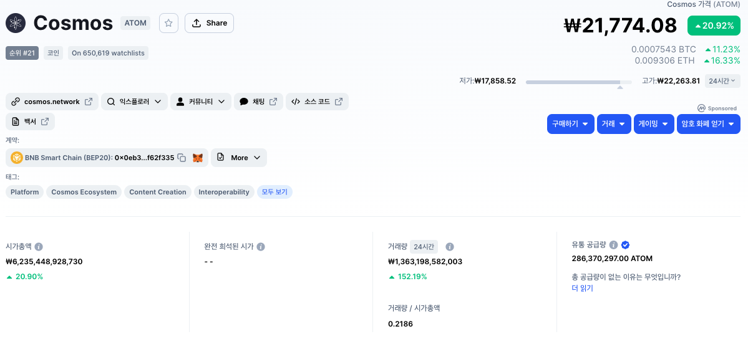Click the 코인 badge
Viewport: 748px width, 339px height.
[x=53, y=53]
